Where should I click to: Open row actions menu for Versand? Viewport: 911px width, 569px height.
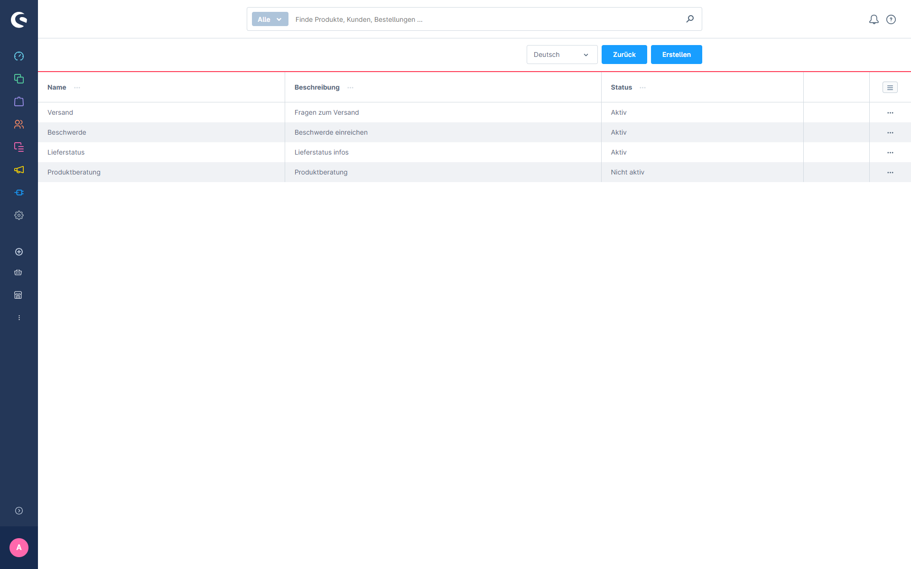point(890,113)
